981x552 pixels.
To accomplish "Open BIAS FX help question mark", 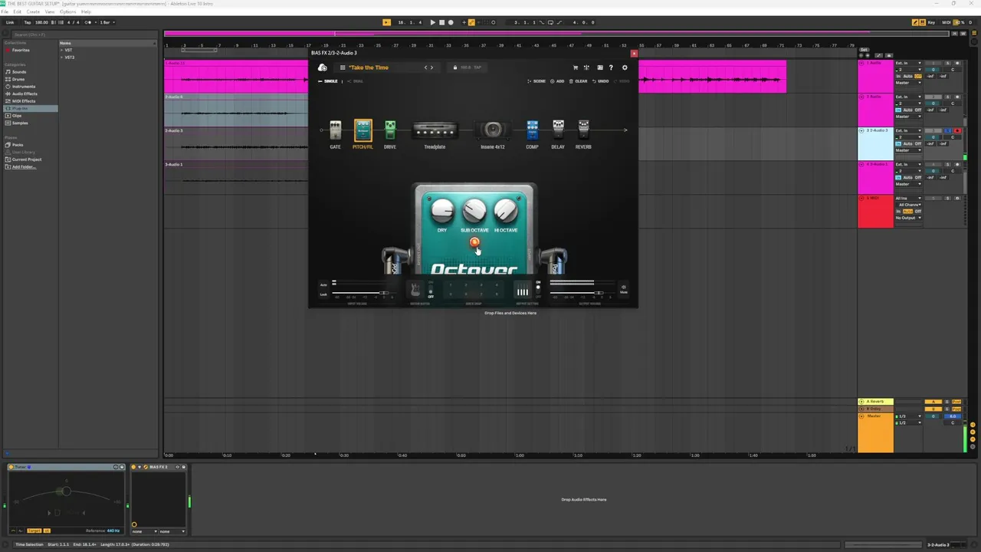I will tap(611, 67).
